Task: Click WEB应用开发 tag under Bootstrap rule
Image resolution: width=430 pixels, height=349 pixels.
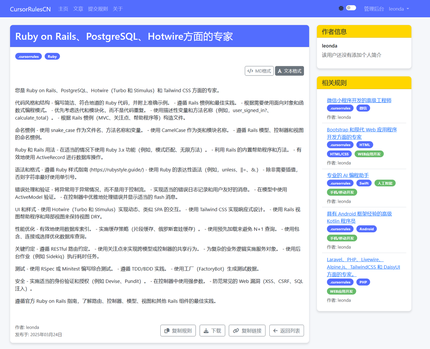Action: pos(369,154)
